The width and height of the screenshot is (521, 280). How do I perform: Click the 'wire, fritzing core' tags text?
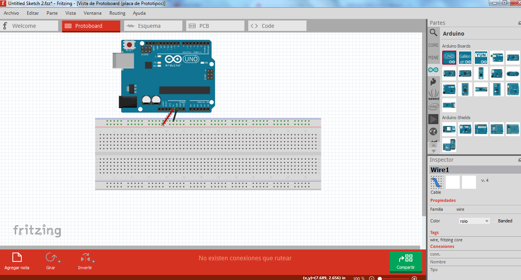click(x=446, y=240)
